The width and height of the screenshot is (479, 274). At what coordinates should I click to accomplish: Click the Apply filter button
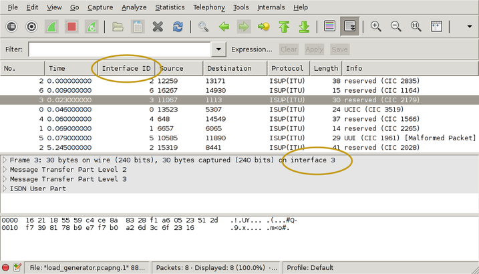(315, 49)
